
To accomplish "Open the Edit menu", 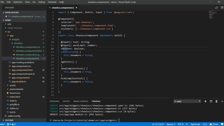I will 8,2.
